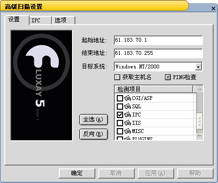Uncheck the IPC detection item checkbox
The width and height of the screenshot is (218, 183).
[120, 115]
